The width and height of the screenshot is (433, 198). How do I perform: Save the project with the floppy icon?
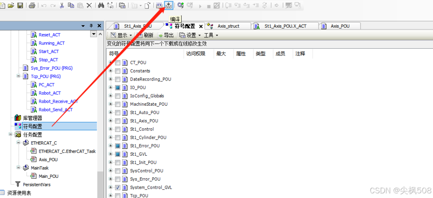(20, 5)
